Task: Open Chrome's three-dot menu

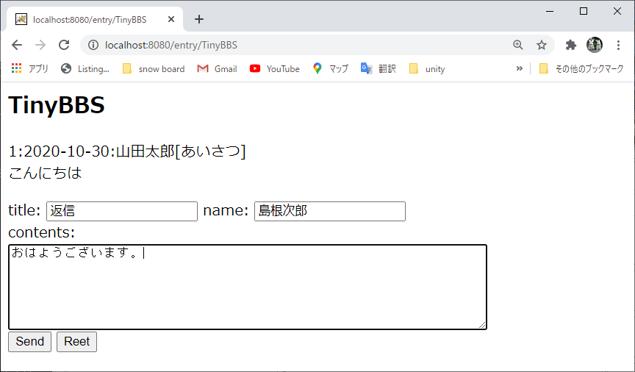Action: (x=618, y=45)
